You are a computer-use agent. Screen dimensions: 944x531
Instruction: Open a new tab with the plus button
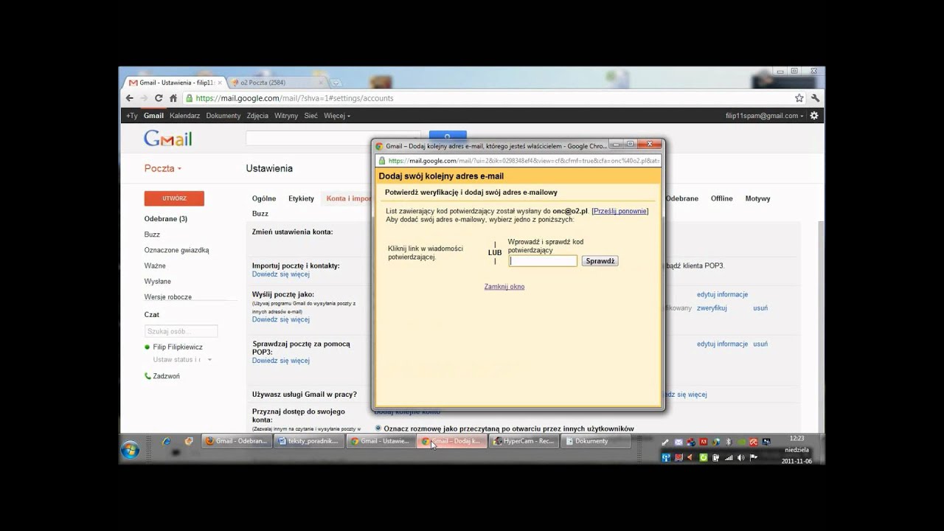tap(336, 83)
